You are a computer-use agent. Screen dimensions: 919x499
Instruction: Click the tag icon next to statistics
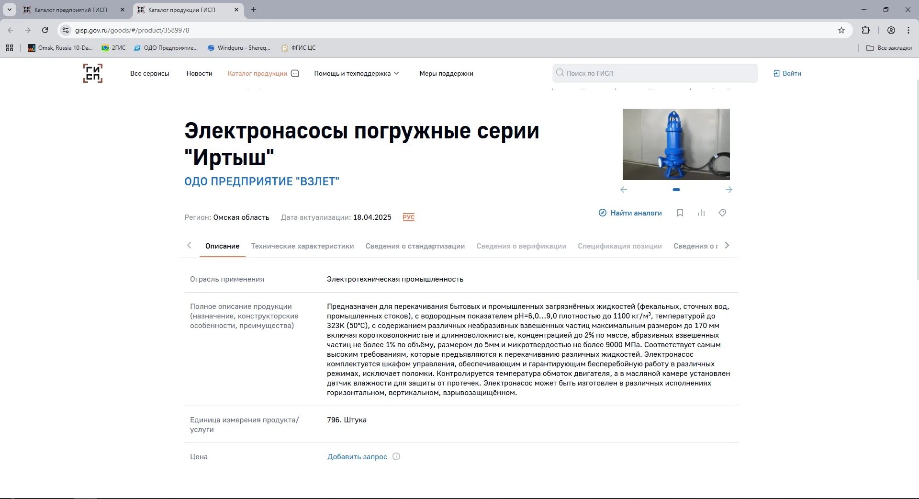coord(722,213)
